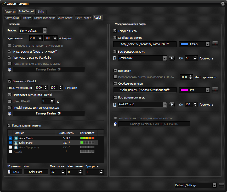Click Aura Flash priority color squares
227x192 pixels.
[x=87, y=138]
